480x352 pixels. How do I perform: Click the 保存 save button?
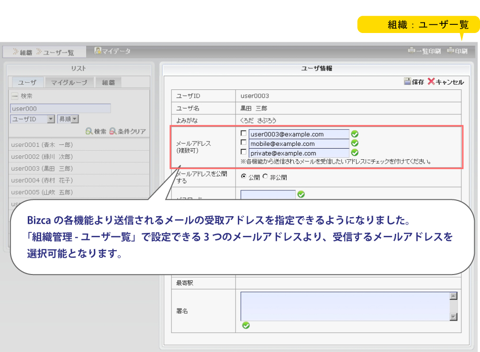pyautogui.click(x=414, y=82)
